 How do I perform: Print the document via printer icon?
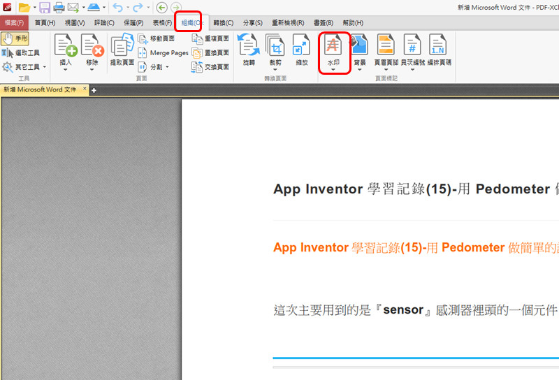coord(59,7)
